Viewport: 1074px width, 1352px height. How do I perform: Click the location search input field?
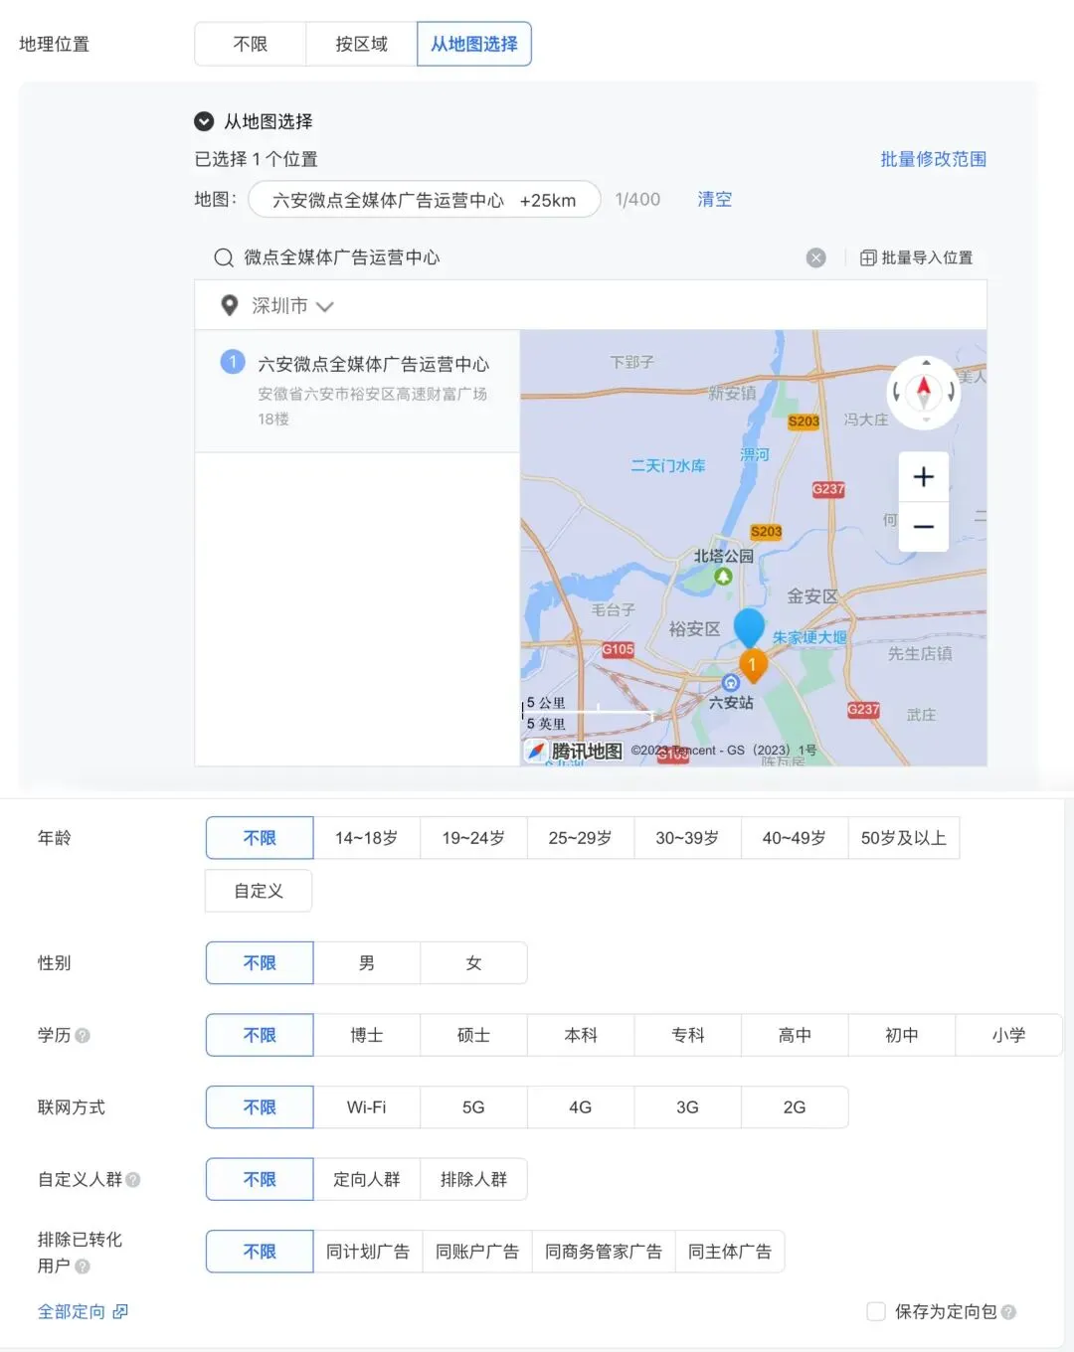pos(447,257)
